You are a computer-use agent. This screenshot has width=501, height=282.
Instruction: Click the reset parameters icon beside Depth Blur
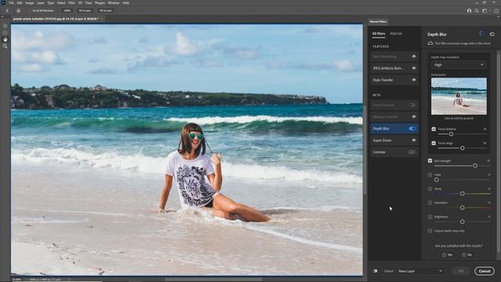(x=492, y=34)
